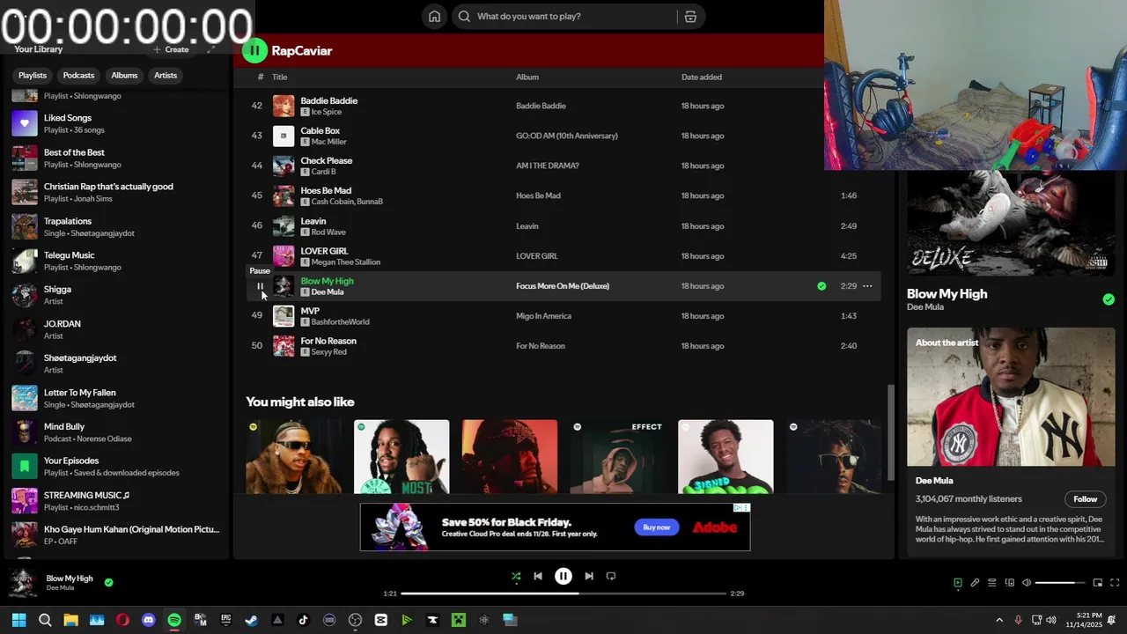Image resolution: width=1127 pixels, height=634 pixels.
Task: Open STREAMING MUSIC playlist
Action: (116, 501)
